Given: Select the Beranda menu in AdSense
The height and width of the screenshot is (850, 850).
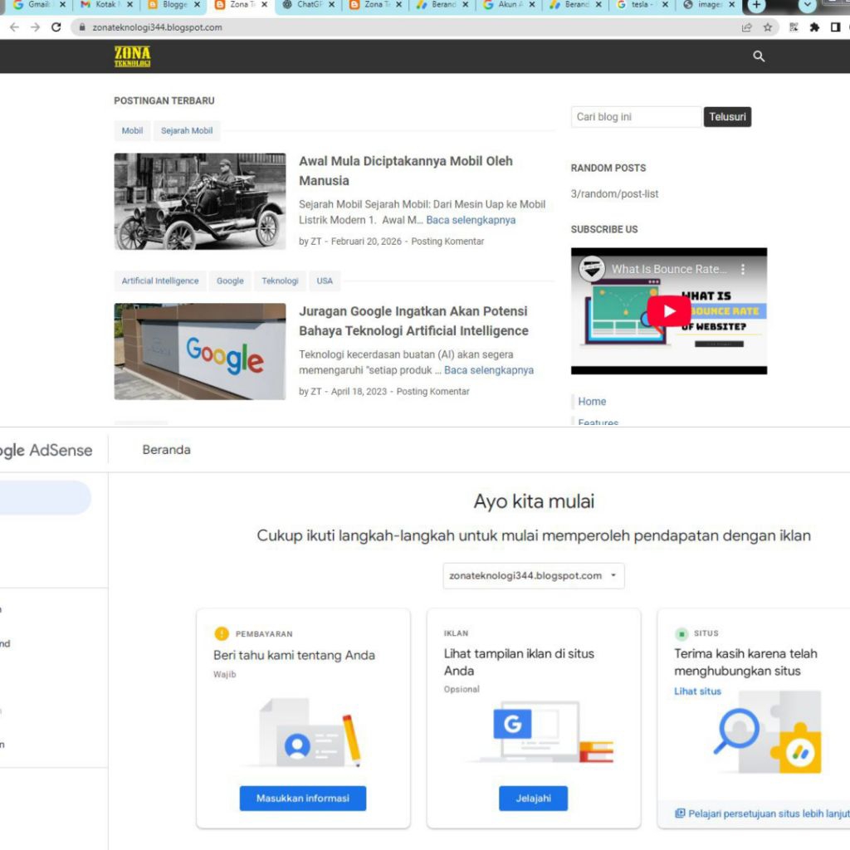Looking at the screenshot, I should 166,450.
